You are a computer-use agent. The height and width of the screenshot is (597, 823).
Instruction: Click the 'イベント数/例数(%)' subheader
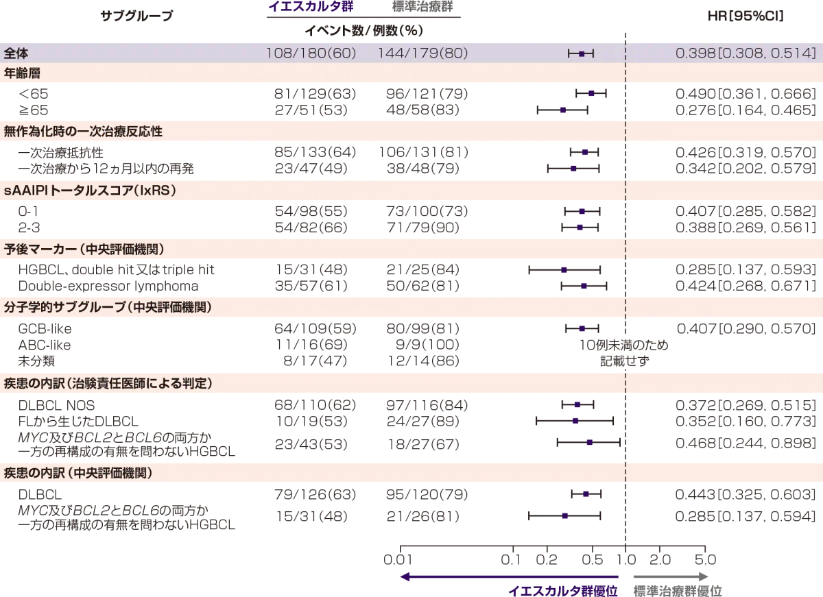tap(363, 31)
